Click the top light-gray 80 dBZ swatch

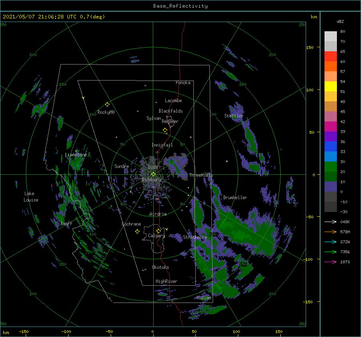tap(331, 36)
